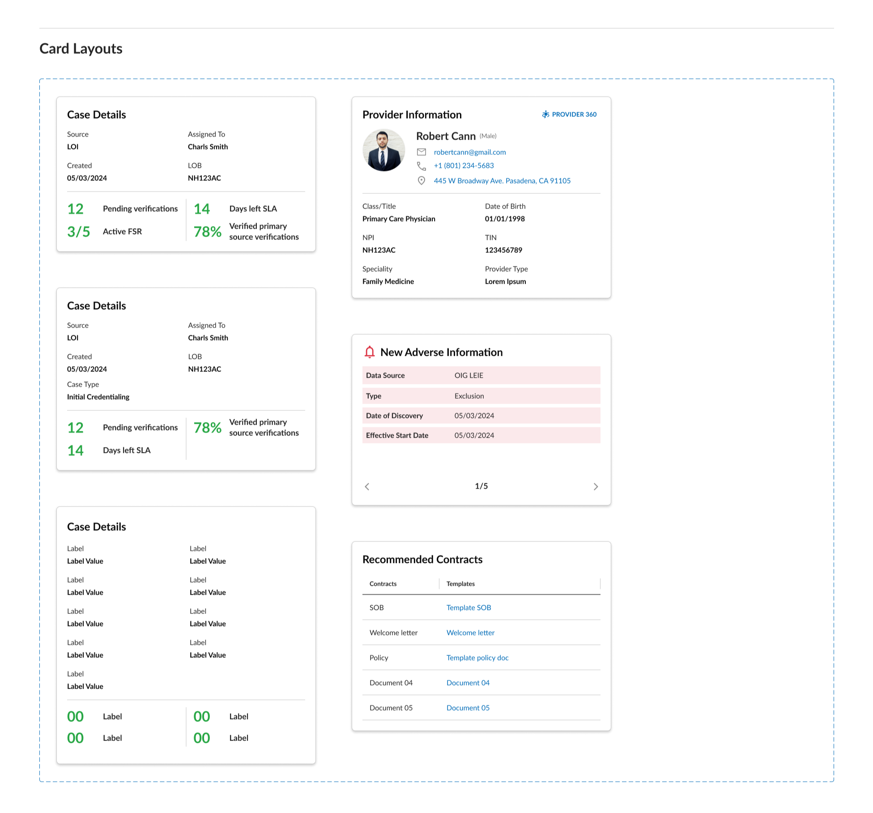
Task: Click Robert Cann's profile photo
Action: [x=383, y=150]
